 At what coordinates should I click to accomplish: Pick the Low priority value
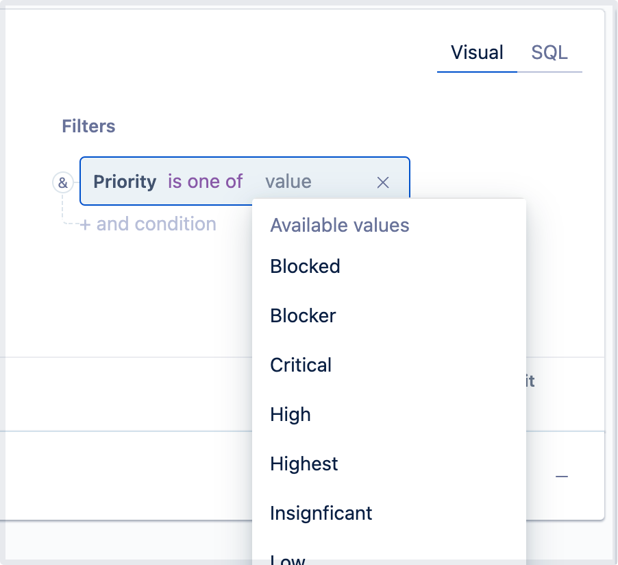click(x=288, y=559)
